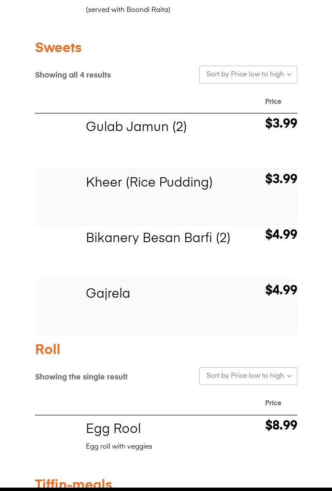Click the "Showing all 4 results" text
Image resolution: width=332 pixels, height=491 pixels.
73,75
